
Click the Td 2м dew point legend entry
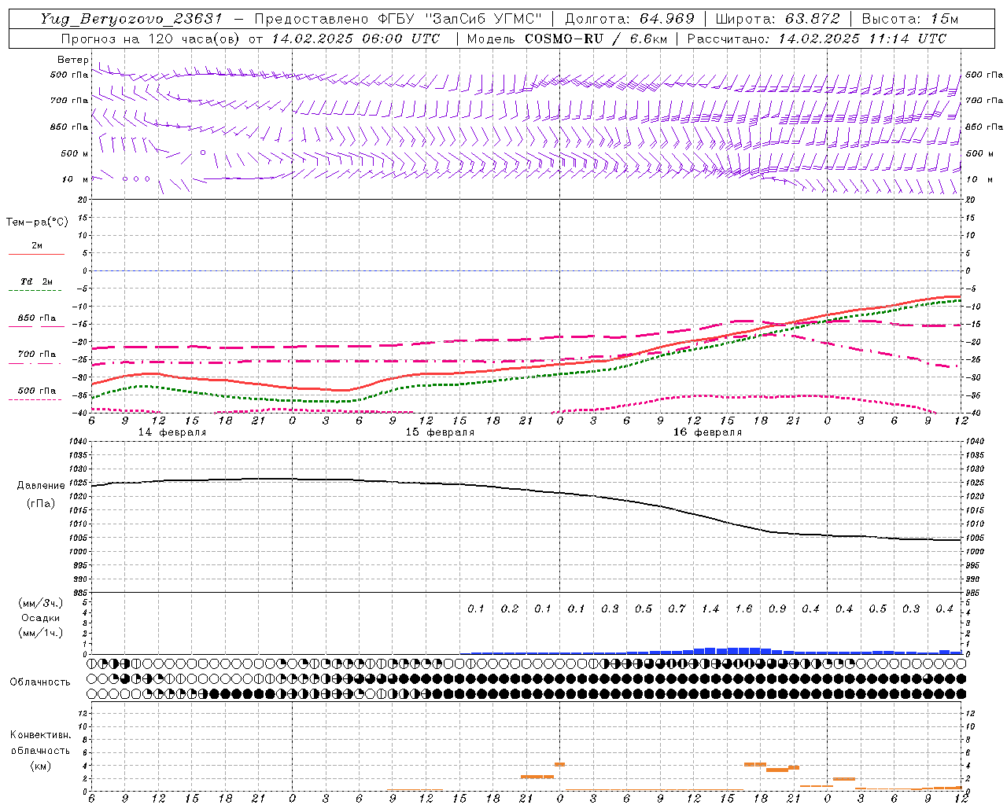(36, 281)
